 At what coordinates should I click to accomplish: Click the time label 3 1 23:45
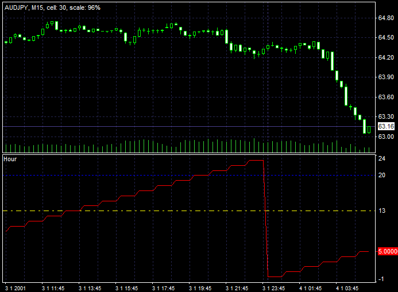(273, 289)
